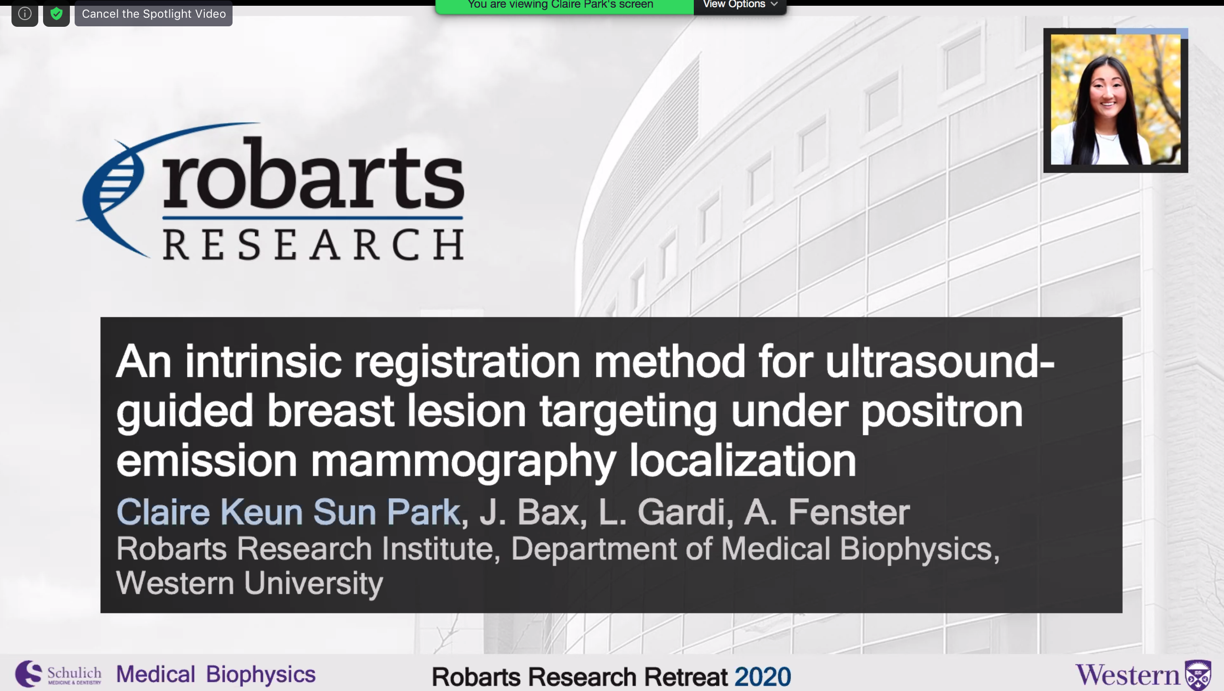Click the 'Schulich' text in the footer

pos(74,672)
